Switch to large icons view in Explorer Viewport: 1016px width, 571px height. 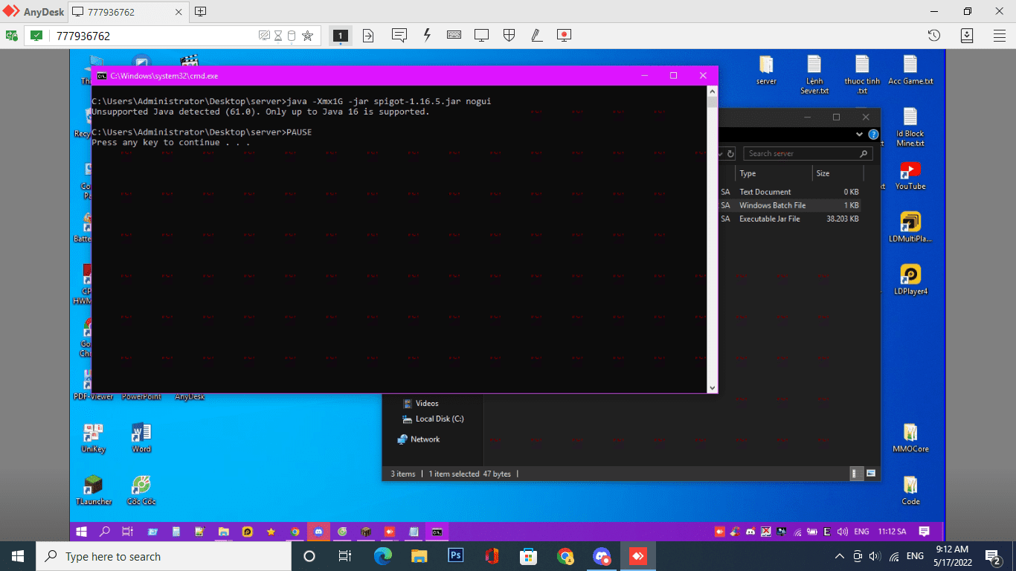click(871, 474)
